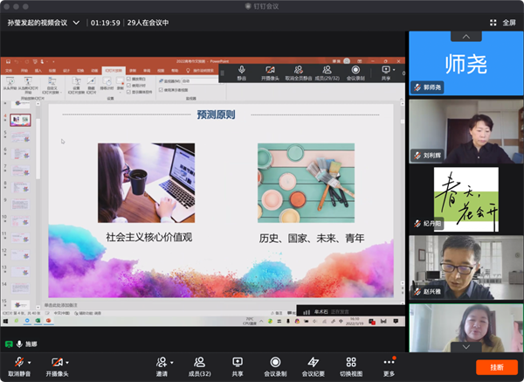Unmute via 取消静音 microphone icon

[x=19, y=362]
